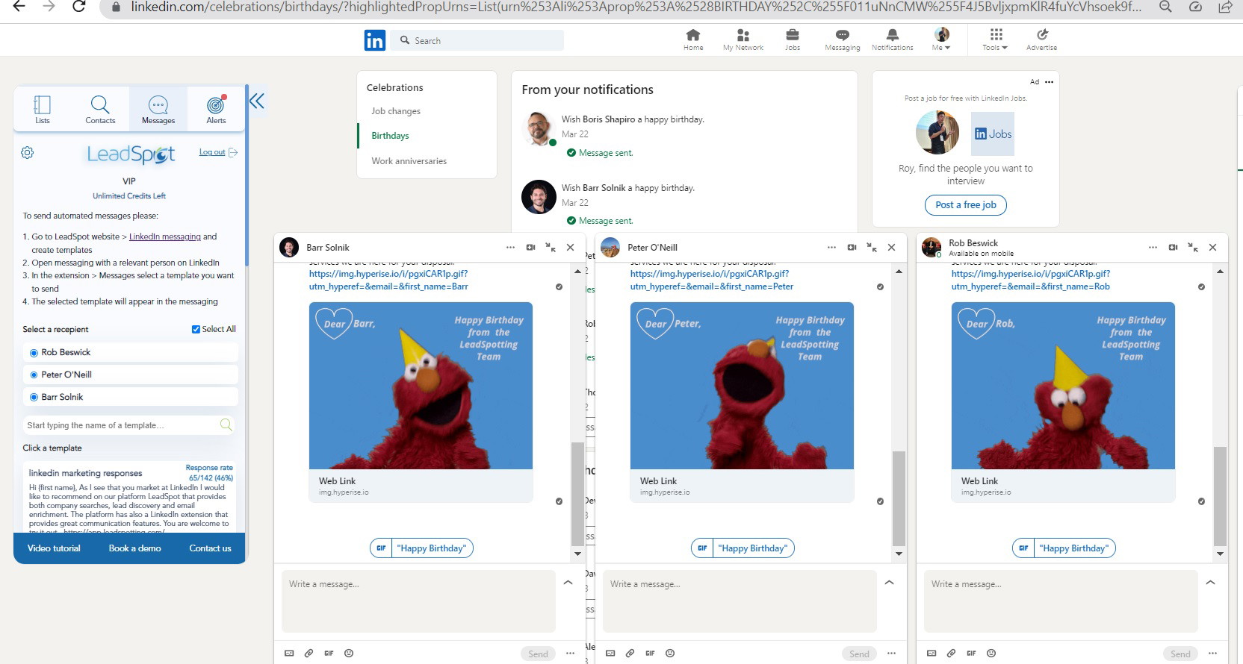Go to LinkedIn home logo
The image size is (1243, 664).
click(375, 40)
